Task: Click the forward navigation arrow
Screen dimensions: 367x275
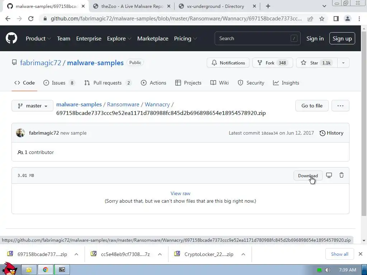Action: [x=19, y=19]
